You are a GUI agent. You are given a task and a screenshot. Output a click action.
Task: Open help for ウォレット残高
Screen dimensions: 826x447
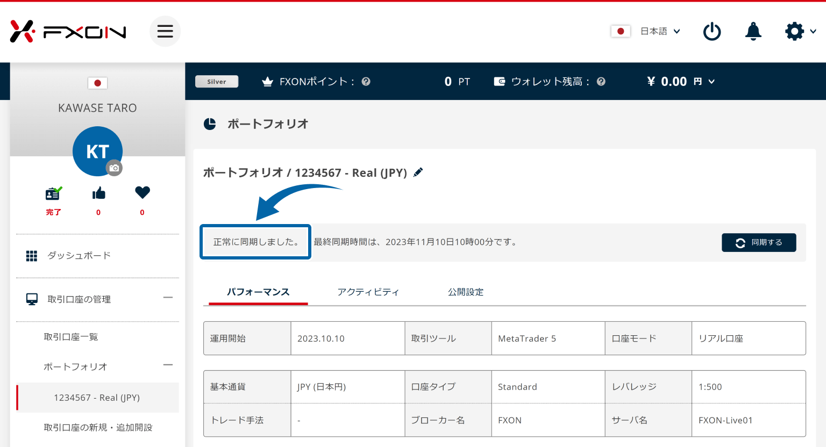(x=601, y=82)
